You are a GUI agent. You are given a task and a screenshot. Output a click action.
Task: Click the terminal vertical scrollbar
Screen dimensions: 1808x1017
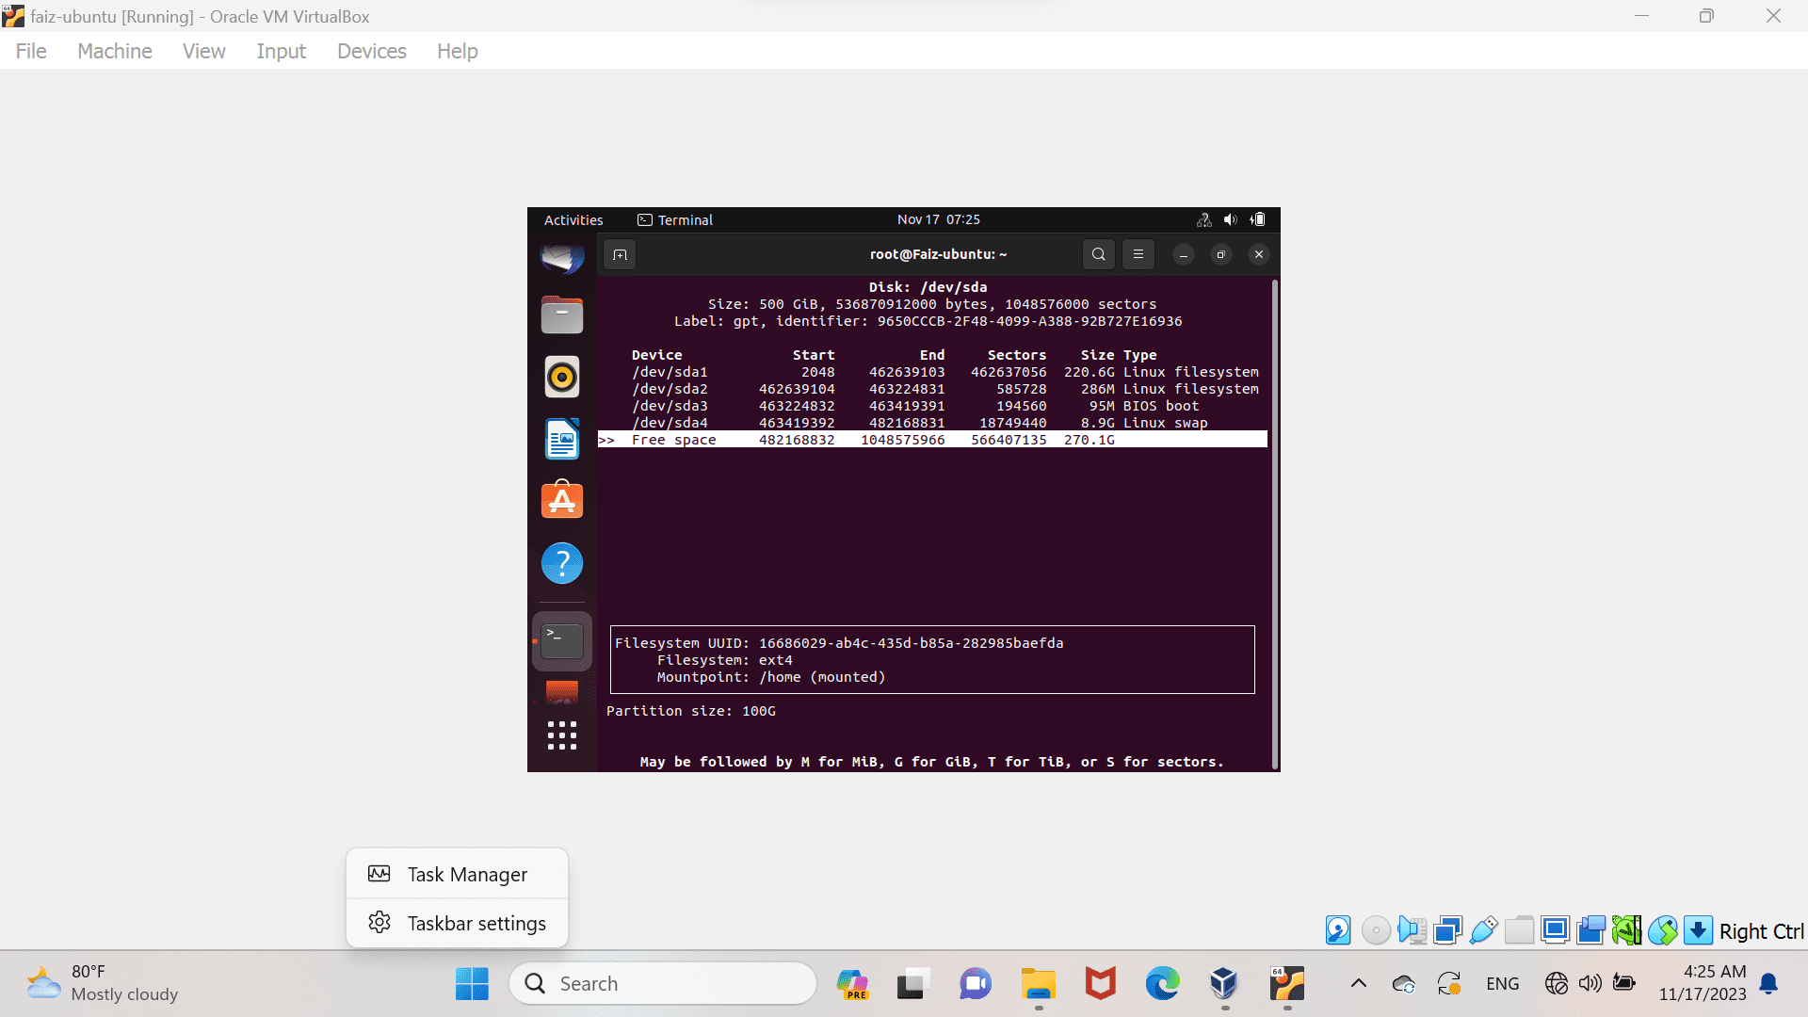tap(1275, 524)
